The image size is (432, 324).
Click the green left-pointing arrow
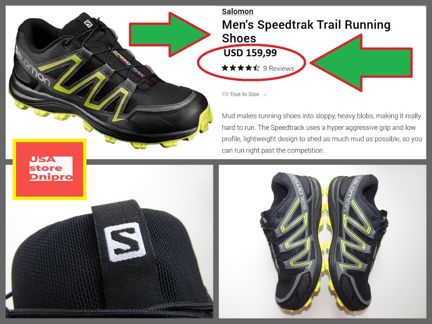361,62
